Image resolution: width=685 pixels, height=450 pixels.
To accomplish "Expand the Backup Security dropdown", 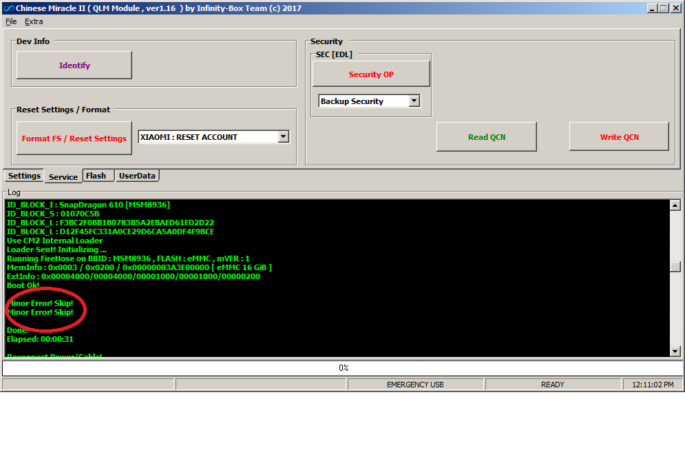I will pyautogui.click(x=414, y=101).
